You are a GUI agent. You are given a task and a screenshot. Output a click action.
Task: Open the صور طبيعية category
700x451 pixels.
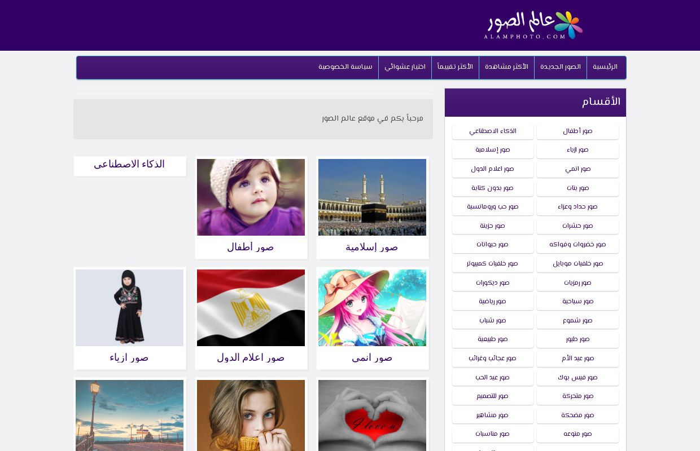[493, 339]
